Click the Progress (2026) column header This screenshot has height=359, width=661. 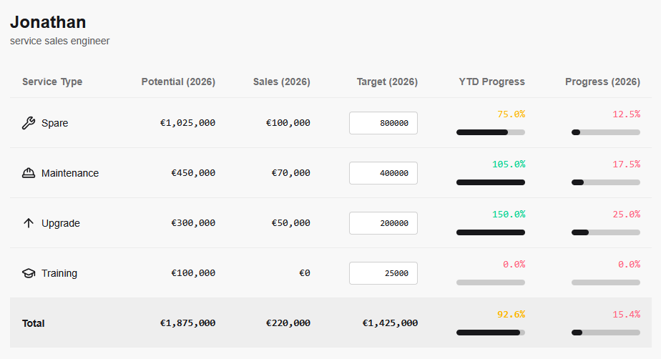[x=602, y=82]
